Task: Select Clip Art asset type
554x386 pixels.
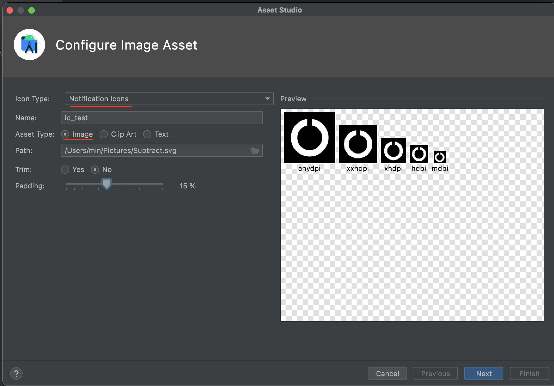Action: tap(104, 134)
